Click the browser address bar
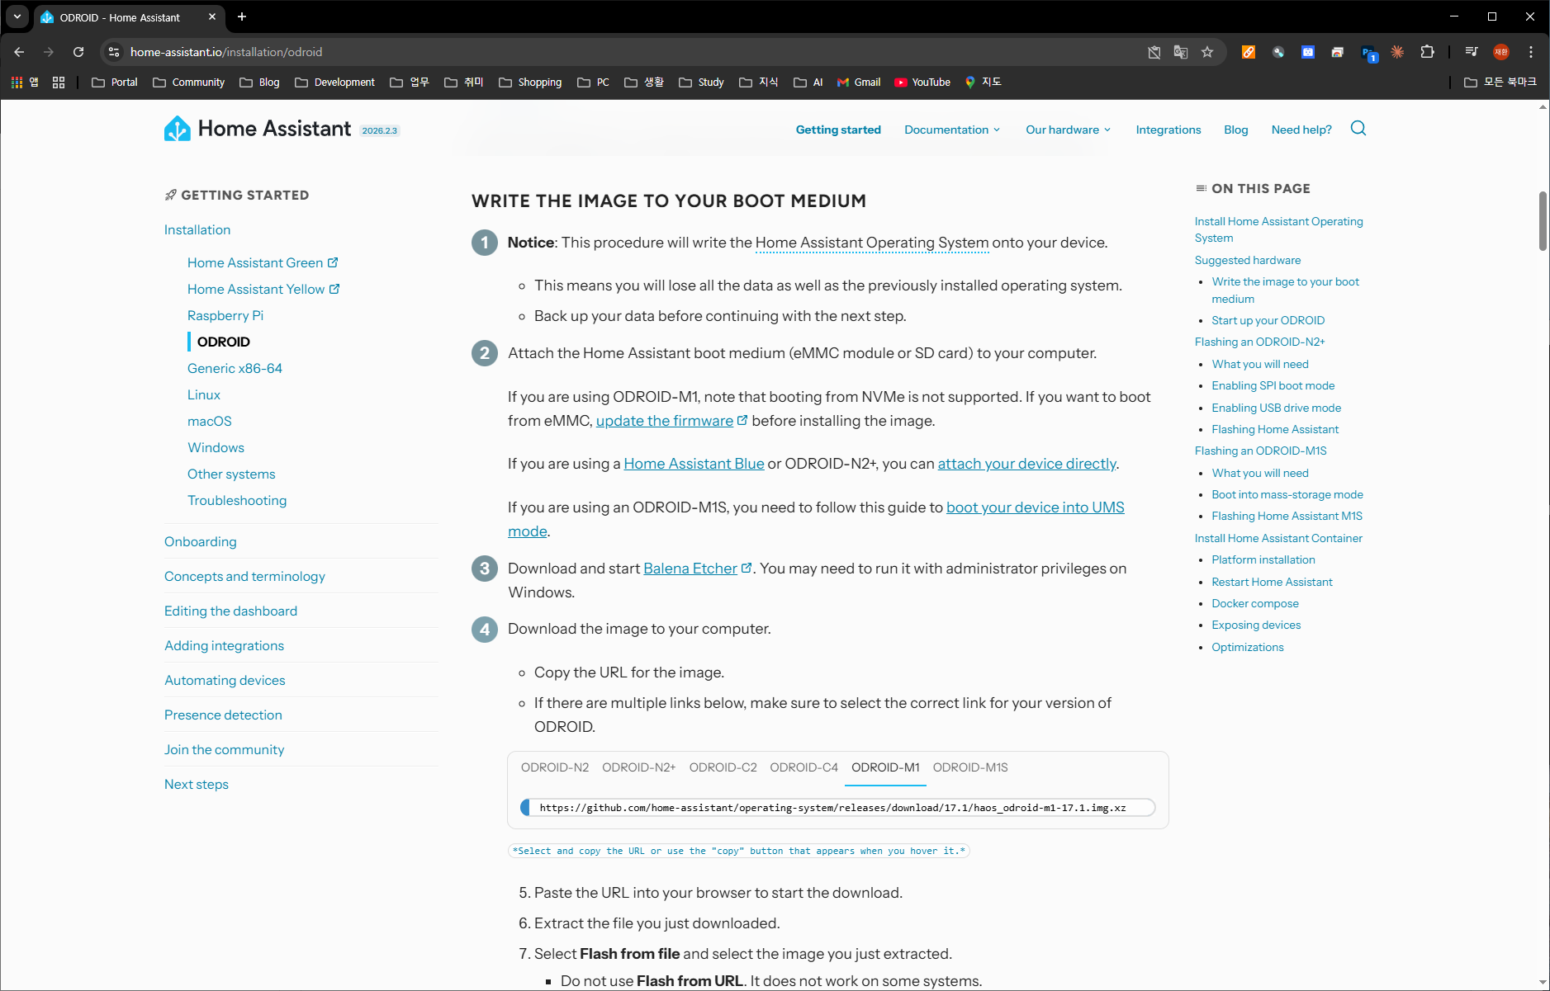 [628, 52]
